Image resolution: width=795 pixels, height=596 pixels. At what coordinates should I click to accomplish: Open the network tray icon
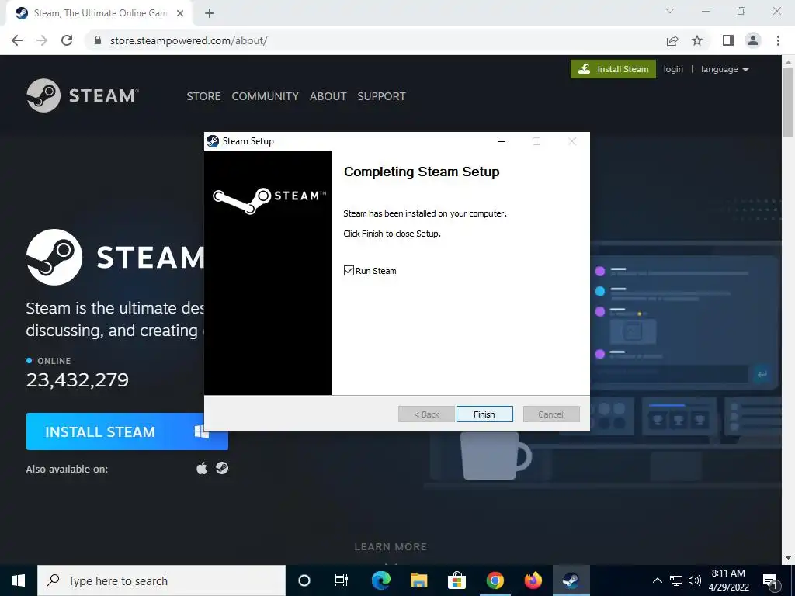tap(676, 580)
